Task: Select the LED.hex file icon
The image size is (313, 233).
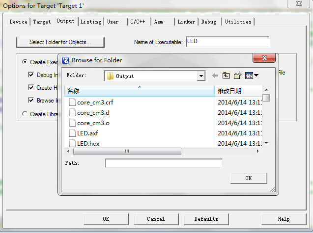Action: (72, 143)
